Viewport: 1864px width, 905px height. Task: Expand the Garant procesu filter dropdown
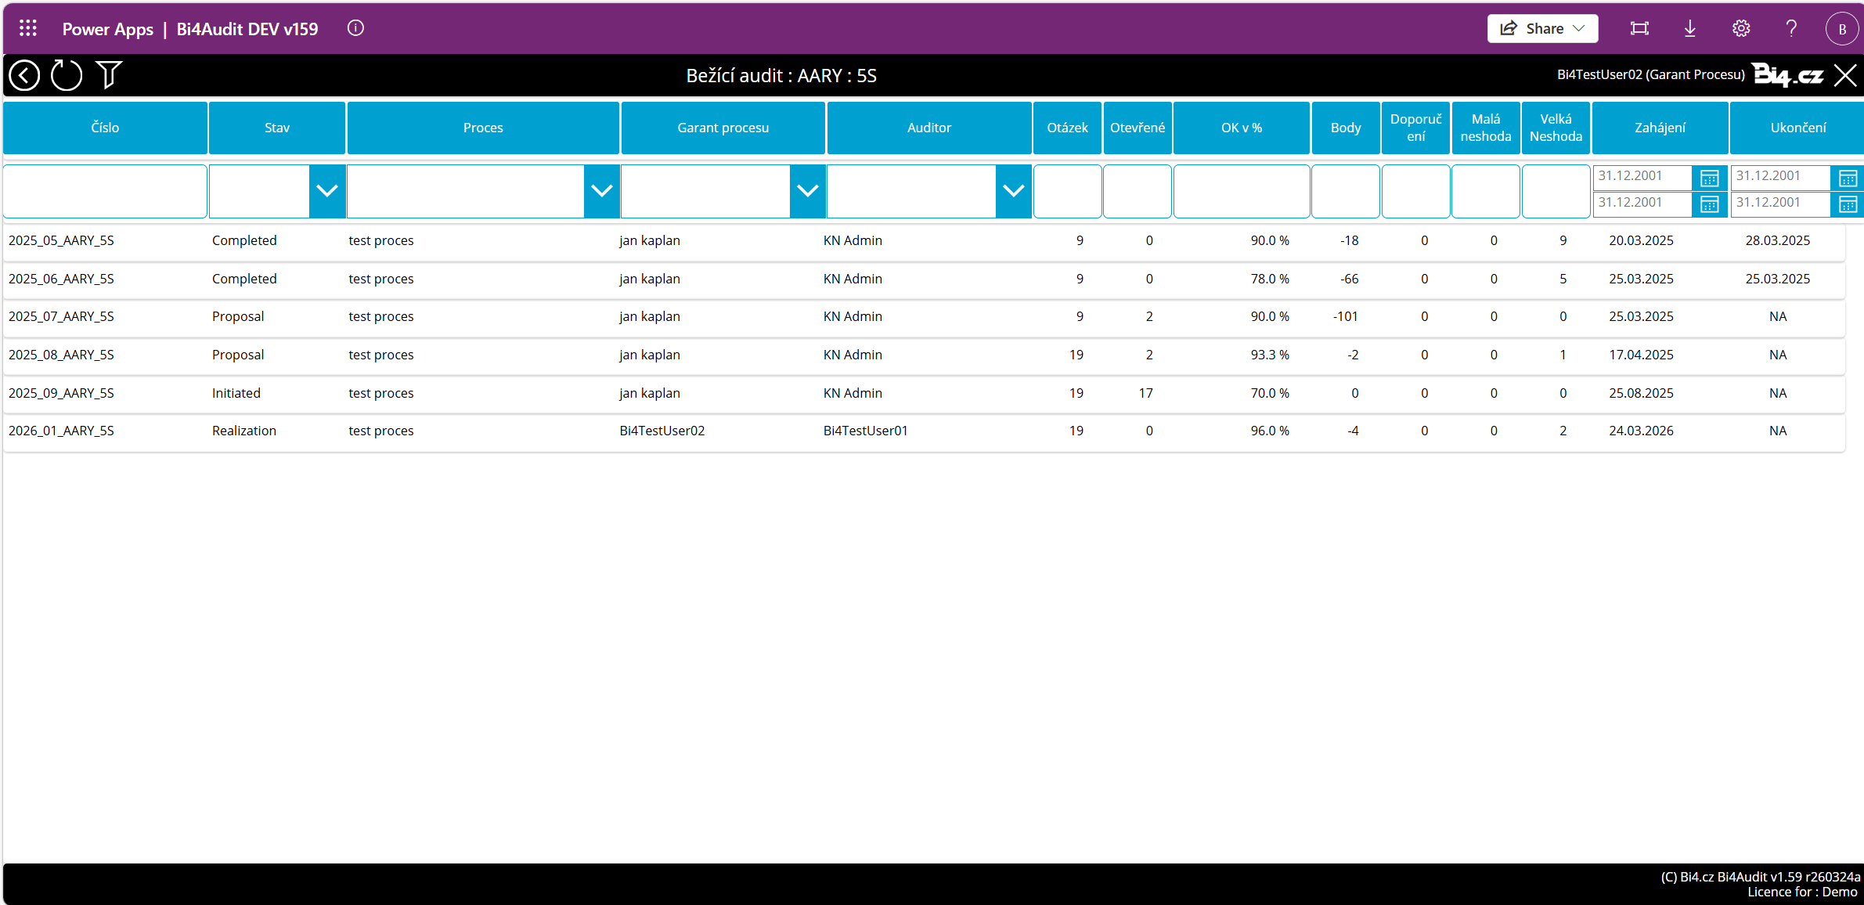pyautogui.click(x=807, y=190)
